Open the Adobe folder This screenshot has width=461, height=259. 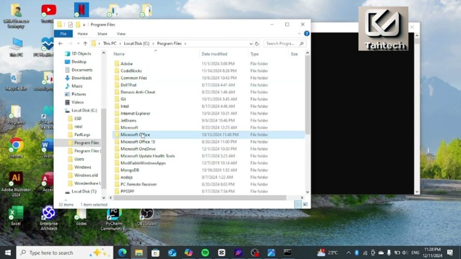click(x=126, y=64)
